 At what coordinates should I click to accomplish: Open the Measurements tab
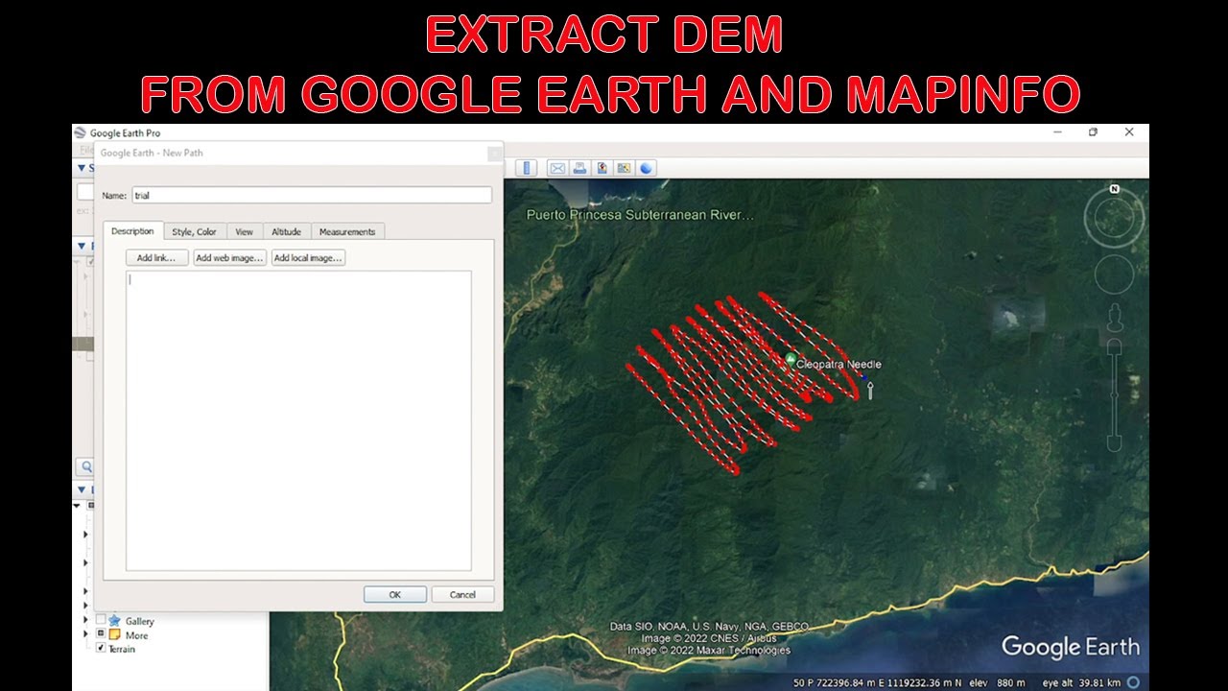347,231
